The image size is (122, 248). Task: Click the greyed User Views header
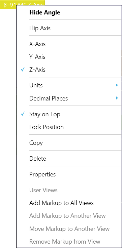(x=43, y=190)
